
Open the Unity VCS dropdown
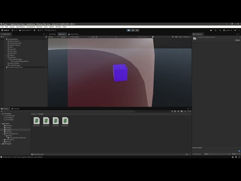click(x=50, y=30)
